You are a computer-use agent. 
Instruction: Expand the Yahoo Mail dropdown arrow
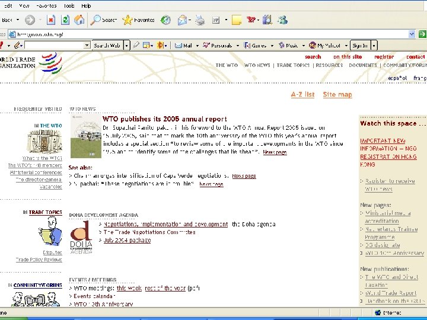pos(197,46)
